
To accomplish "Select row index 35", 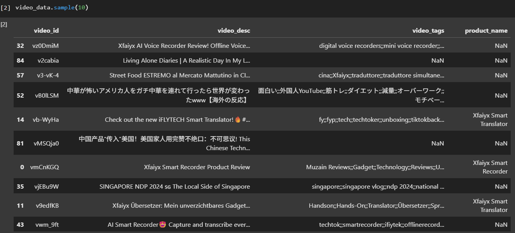I will click(x=20, y=187).
